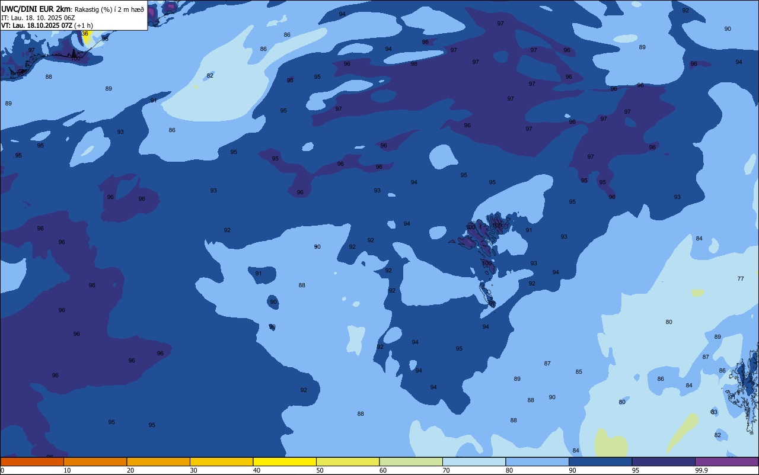
Task: Click the humidity value 36 on map
Action: (85, 34)
